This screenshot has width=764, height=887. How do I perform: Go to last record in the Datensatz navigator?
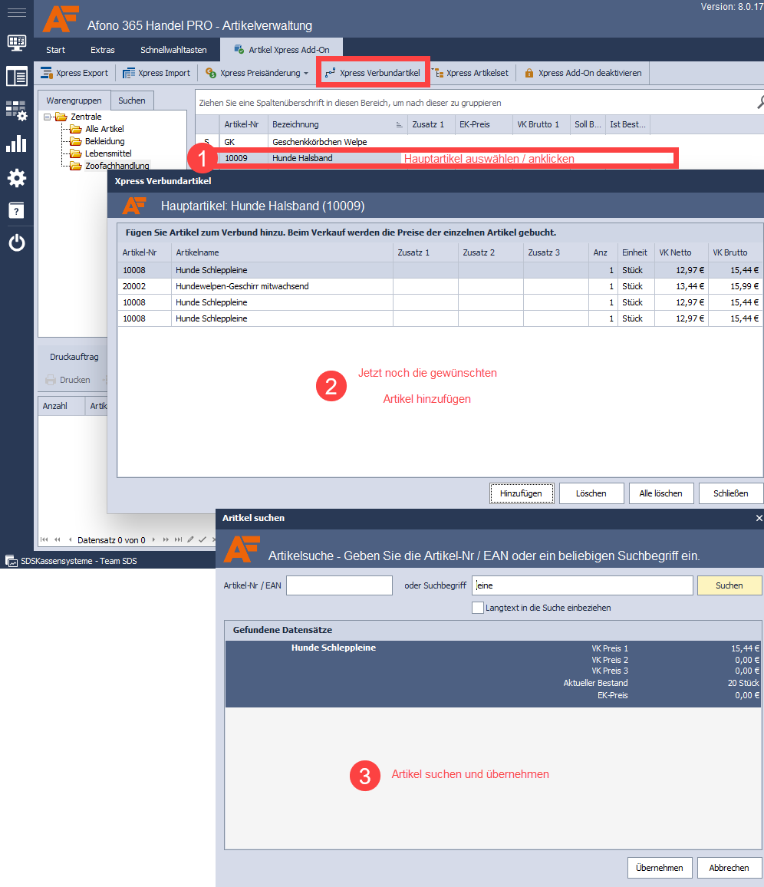[178, 539]
